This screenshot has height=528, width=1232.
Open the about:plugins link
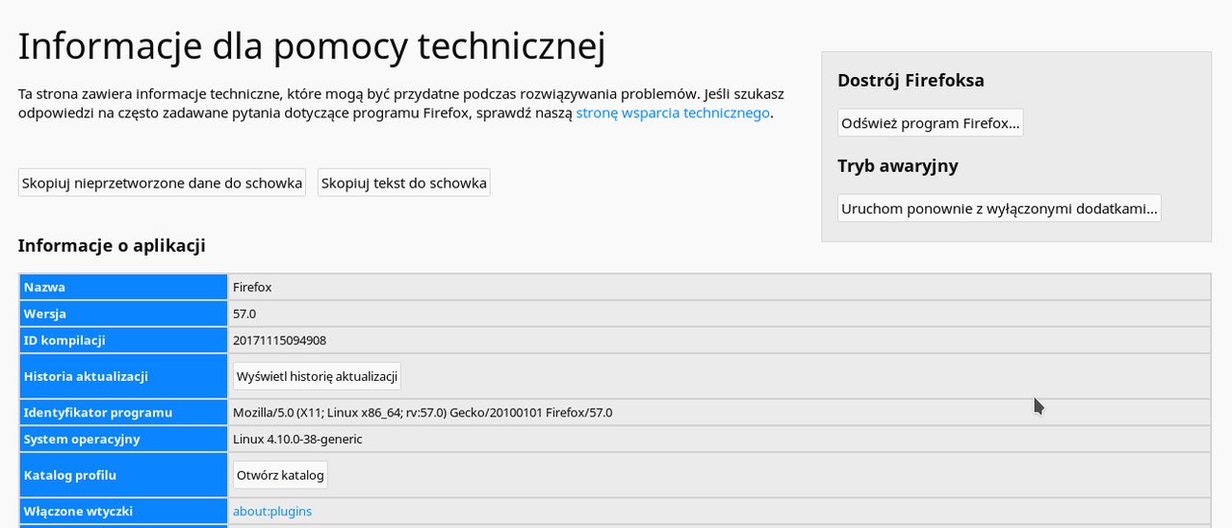272,511
